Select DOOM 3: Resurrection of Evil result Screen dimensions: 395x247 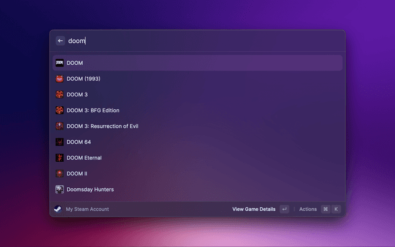(102, 126)
